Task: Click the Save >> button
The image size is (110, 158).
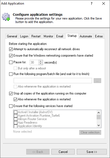Action: pos(92,152)
